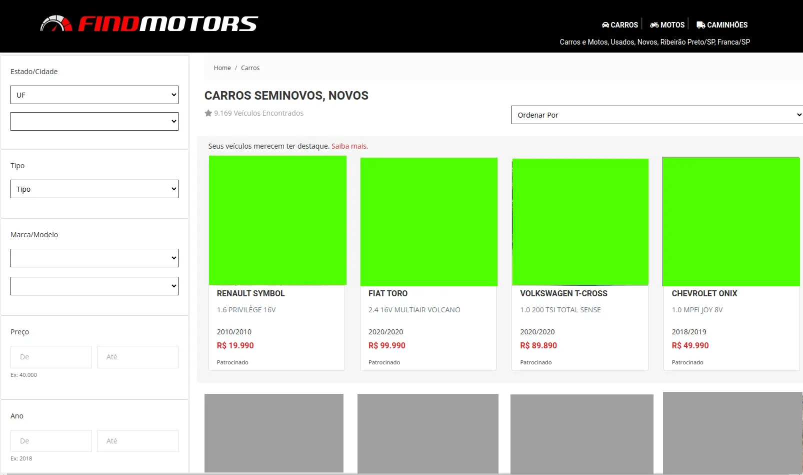Focus the Preço Até input field
This screenshot has height=475, width=803.
137,357
